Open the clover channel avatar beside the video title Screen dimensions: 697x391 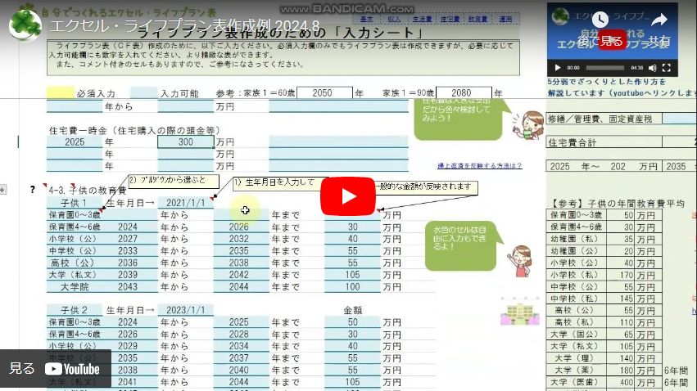point(25,25)
